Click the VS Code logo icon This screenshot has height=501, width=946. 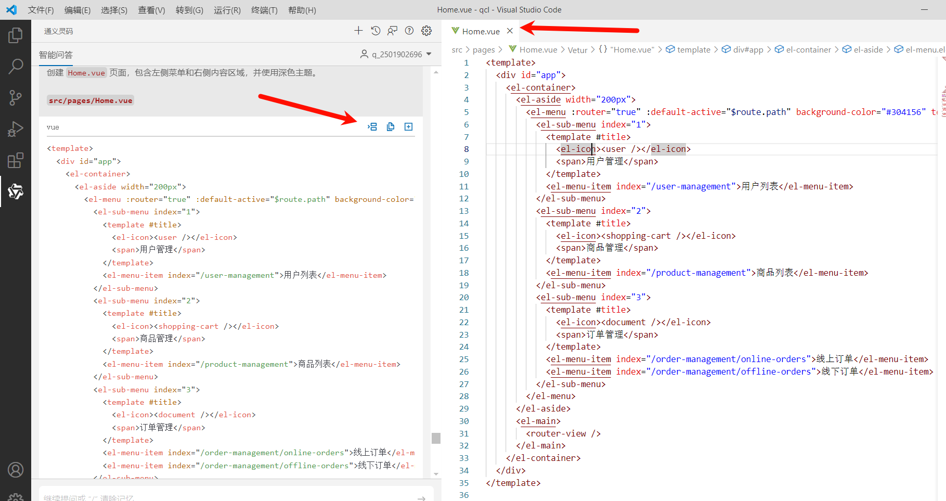(x=11, y=10)
